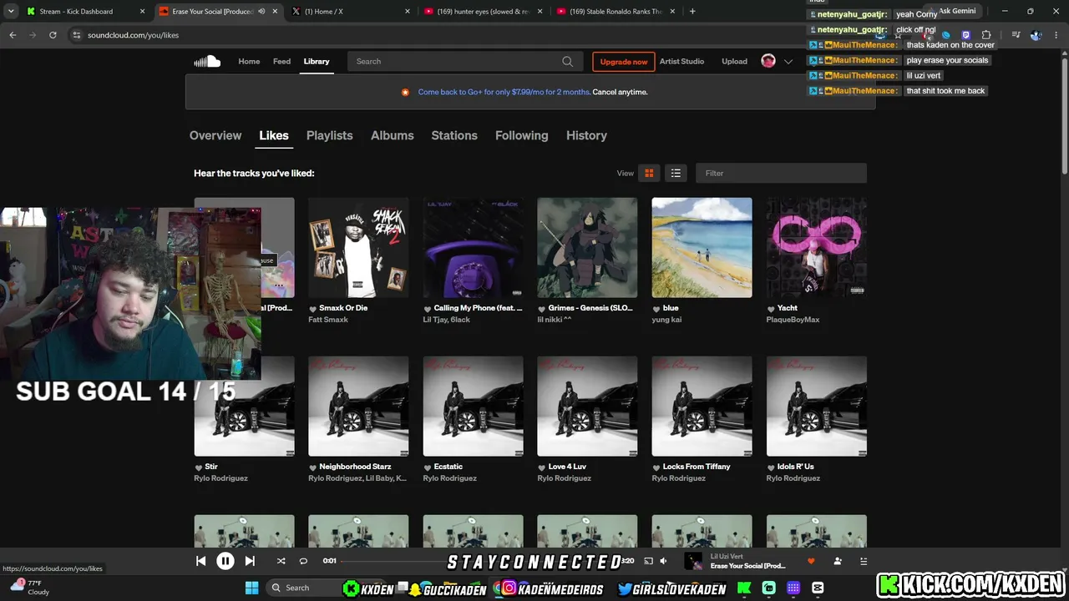Screen dimensions: 1069x601
Task: Open the Albums library section
Action: point(393,135)
